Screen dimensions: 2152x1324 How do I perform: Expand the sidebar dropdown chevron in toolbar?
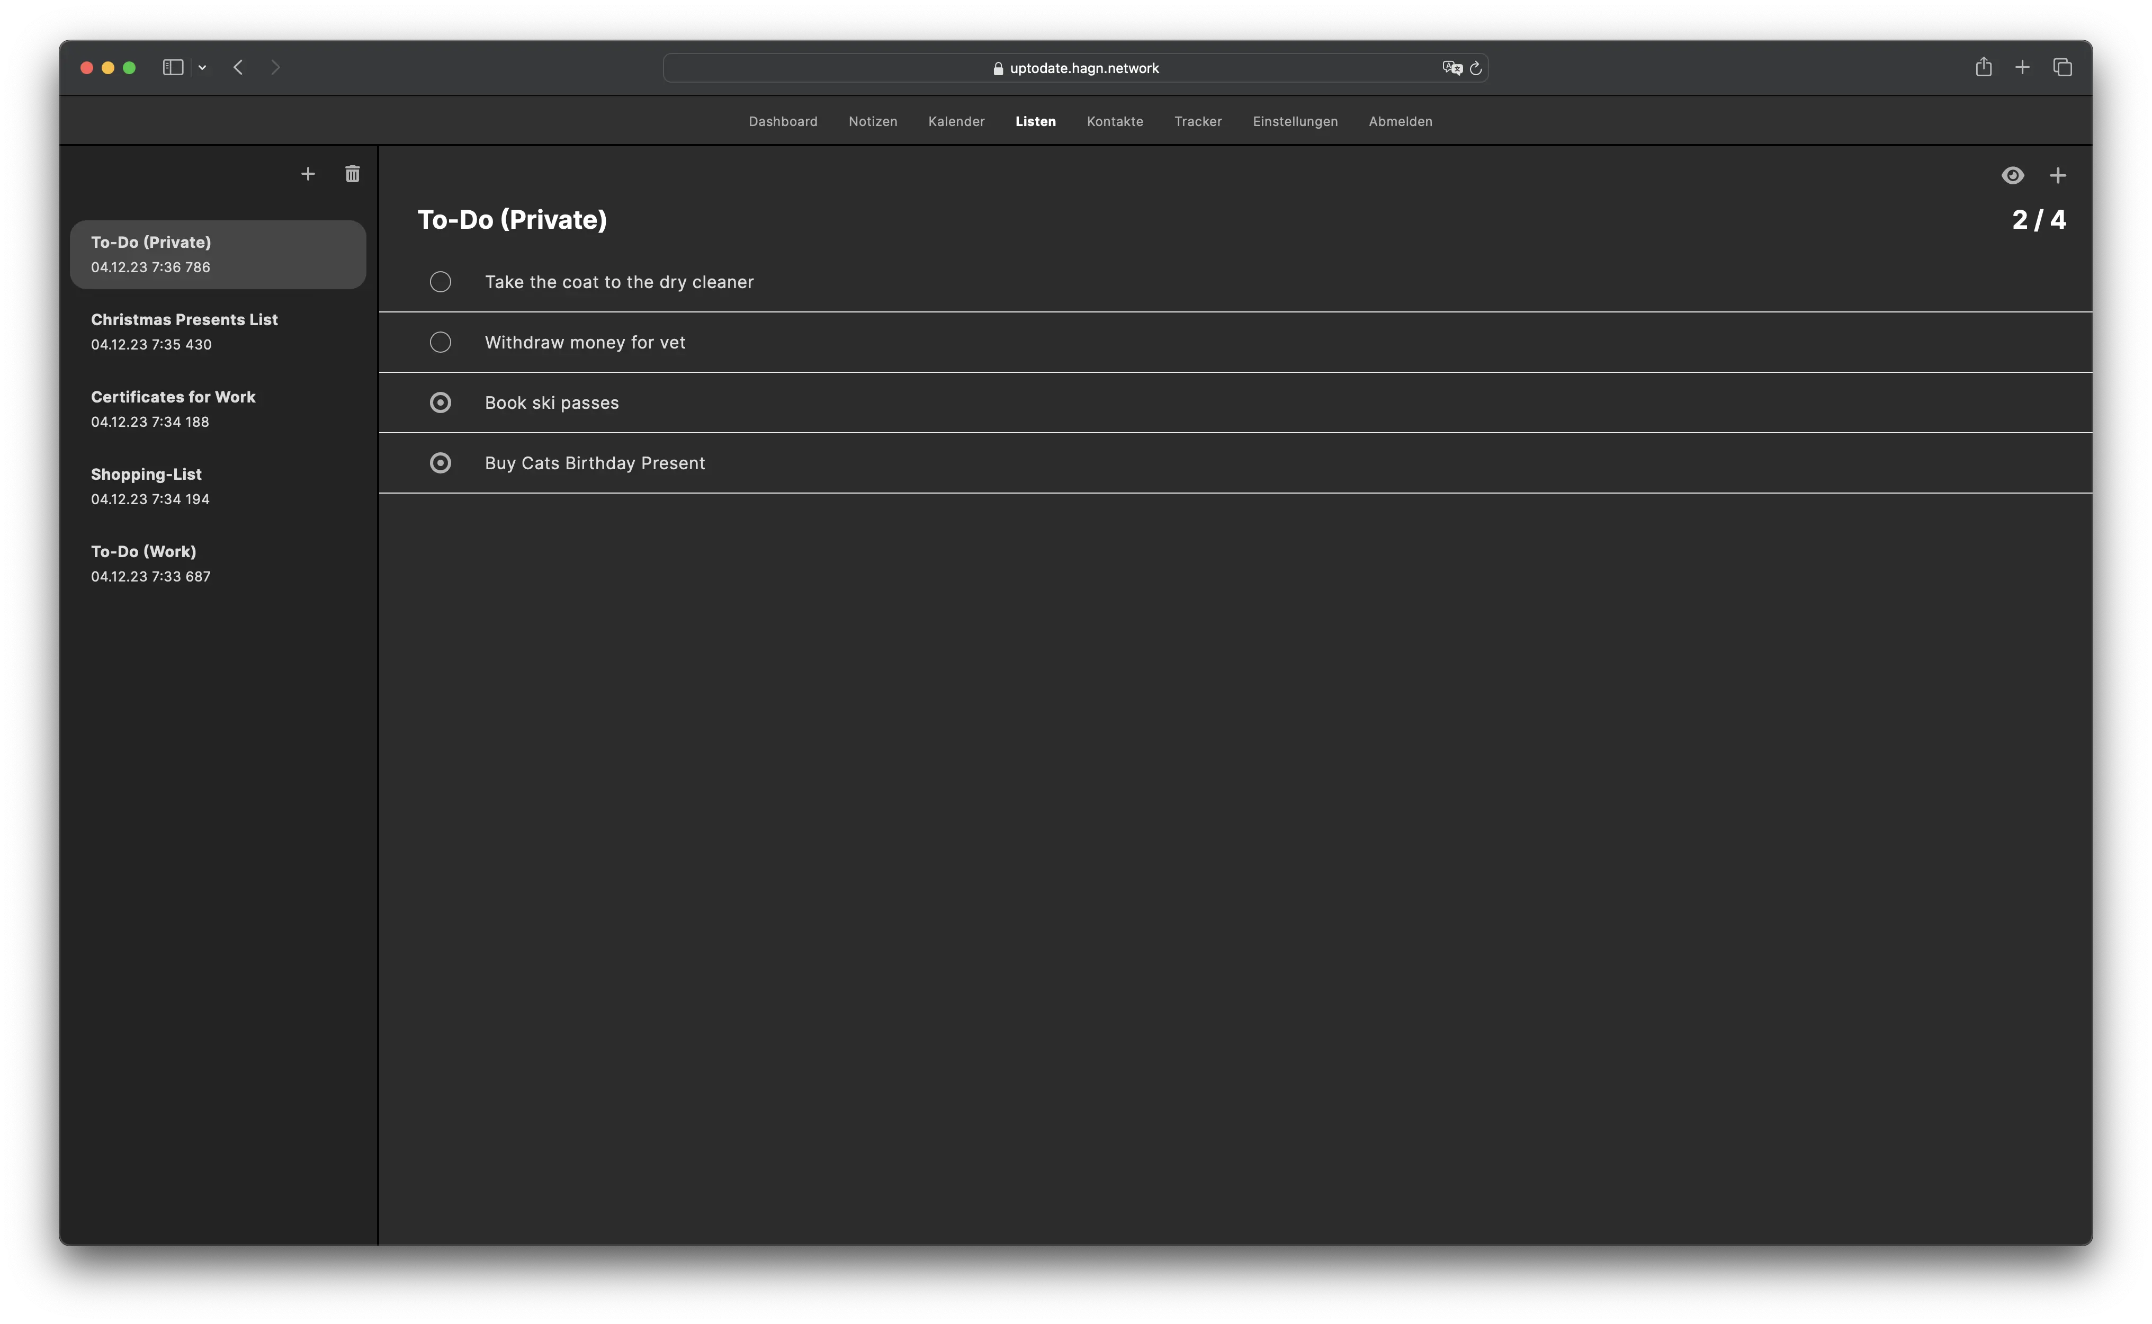(202, 67)
